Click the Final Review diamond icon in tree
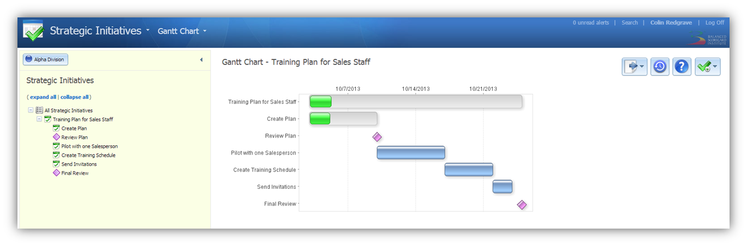Viewport: 747px width, 246px height. pos(56,173)
